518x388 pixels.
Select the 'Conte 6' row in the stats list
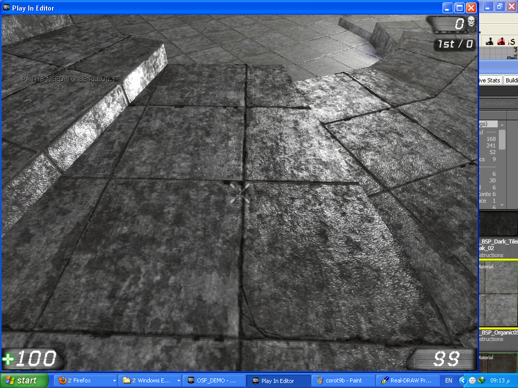coord(488,195)
